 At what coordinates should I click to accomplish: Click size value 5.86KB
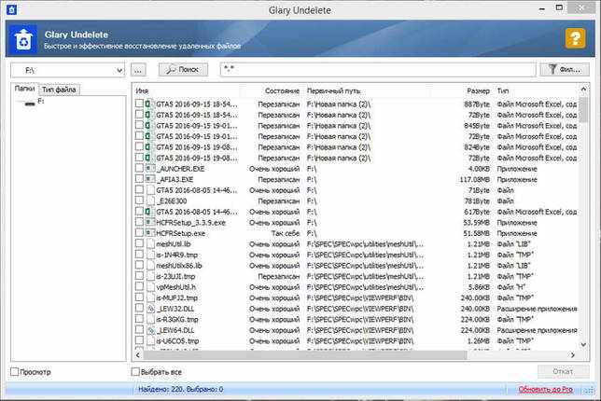479,287
